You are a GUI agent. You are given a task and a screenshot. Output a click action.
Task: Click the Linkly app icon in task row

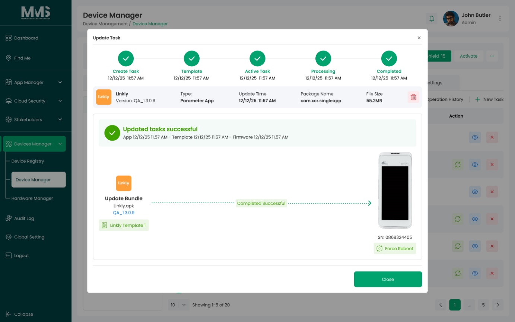click(104, 97)
